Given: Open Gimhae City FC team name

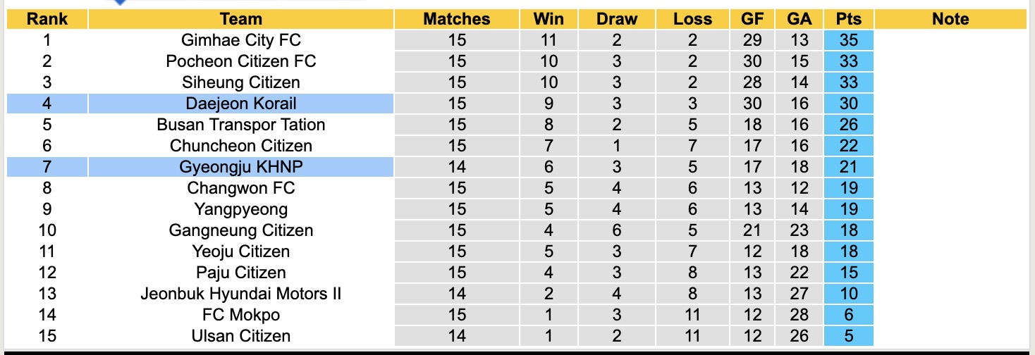Looking at the screenshot, I should point(240,40).
